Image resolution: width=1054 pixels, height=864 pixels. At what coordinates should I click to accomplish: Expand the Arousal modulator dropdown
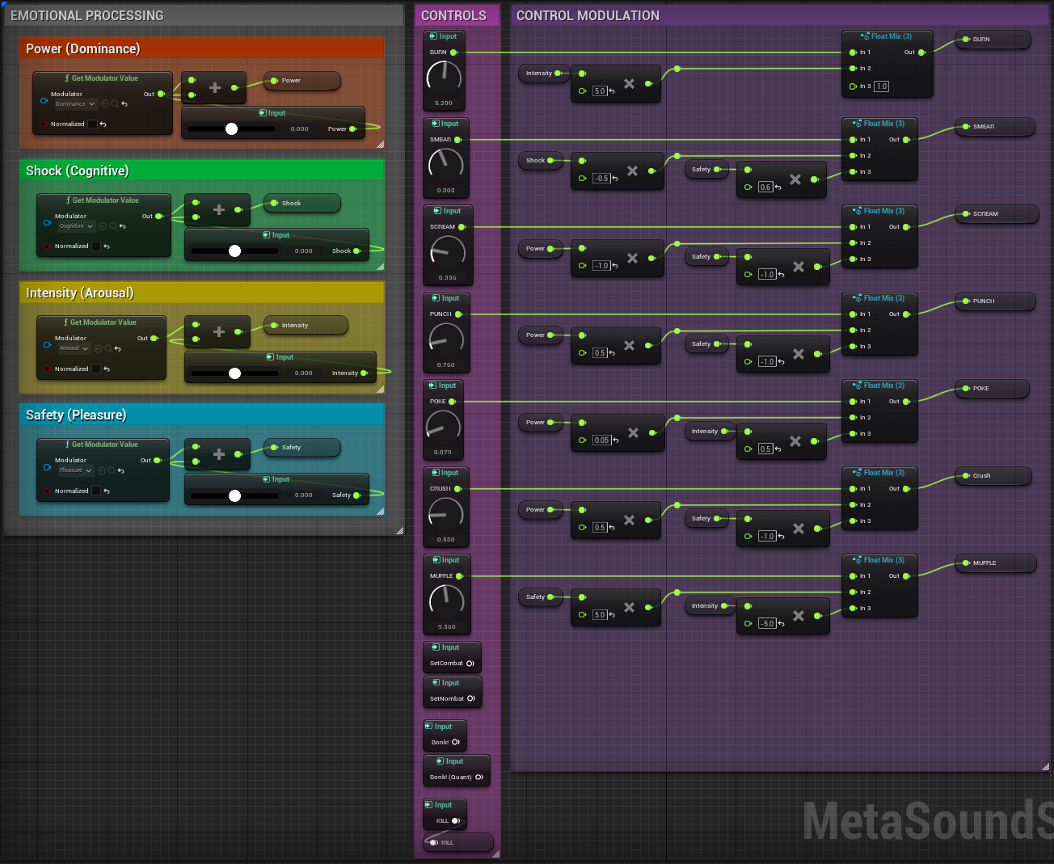pyautogui.click(x=74, y=348)
